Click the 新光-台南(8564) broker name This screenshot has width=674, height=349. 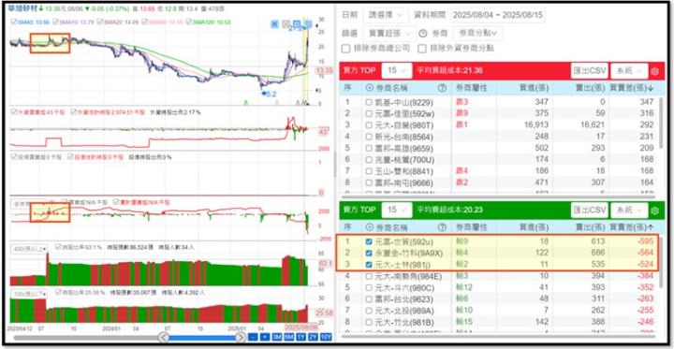coord(404,137)
